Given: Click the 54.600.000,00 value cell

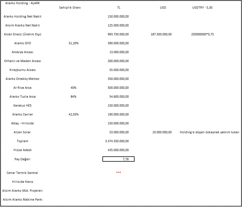Looking at the screenshot, I should (119, 97).
